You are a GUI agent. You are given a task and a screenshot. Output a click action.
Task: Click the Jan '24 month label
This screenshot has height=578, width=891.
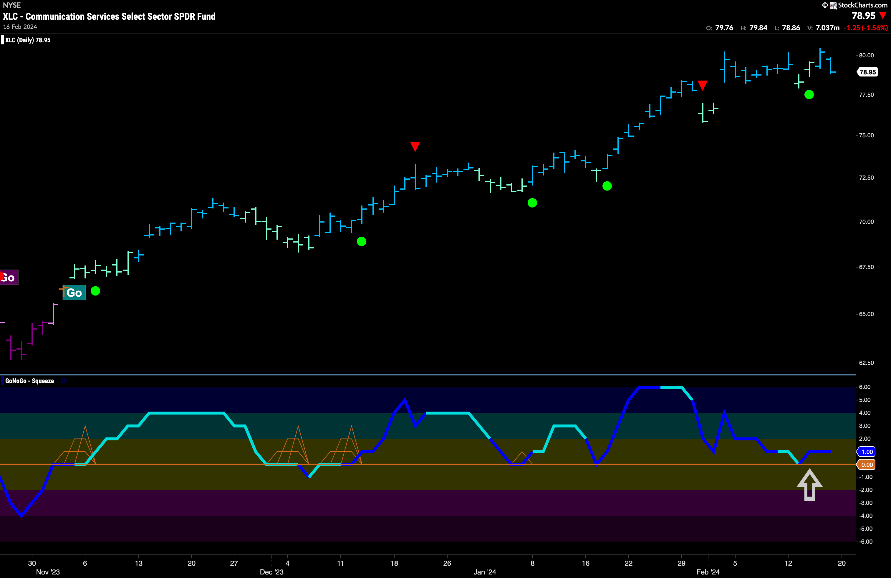coord(485,572)
